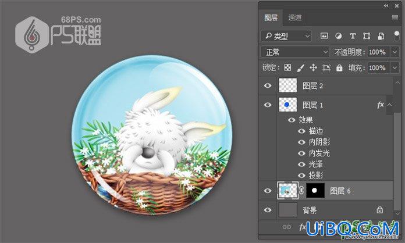The width and height of the screenshot is (405, 243).
Task: Select layer name 背景
Action: pos(310,210)
